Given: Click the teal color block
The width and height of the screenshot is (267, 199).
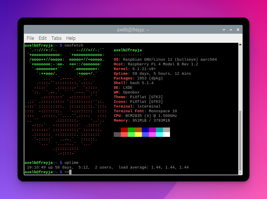Looking at the screenshot, I should [x=159, y=130].
